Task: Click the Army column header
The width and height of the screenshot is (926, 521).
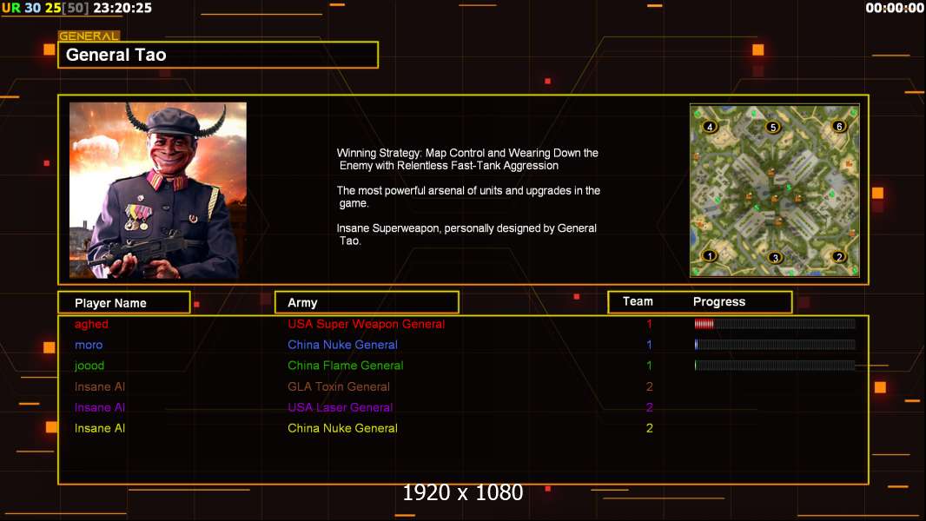Action: 367,303
